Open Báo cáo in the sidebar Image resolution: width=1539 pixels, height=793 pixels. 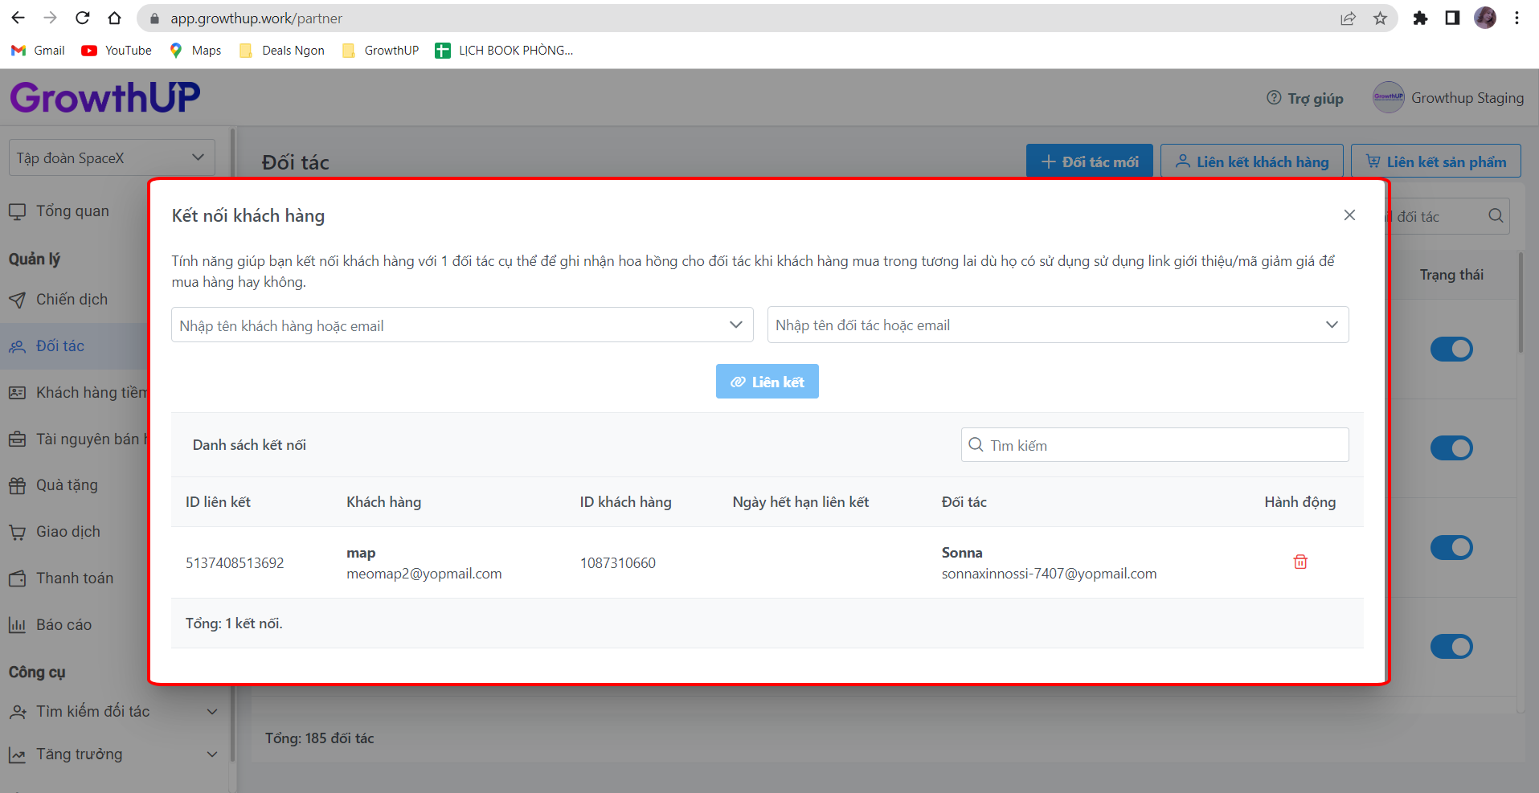[63, 625]
